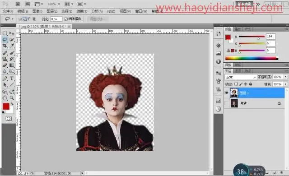The width and height of the screenshot is (289, 176).
Task: Switch to the 1.jpg document tab
Action: (x=44, y=27)
